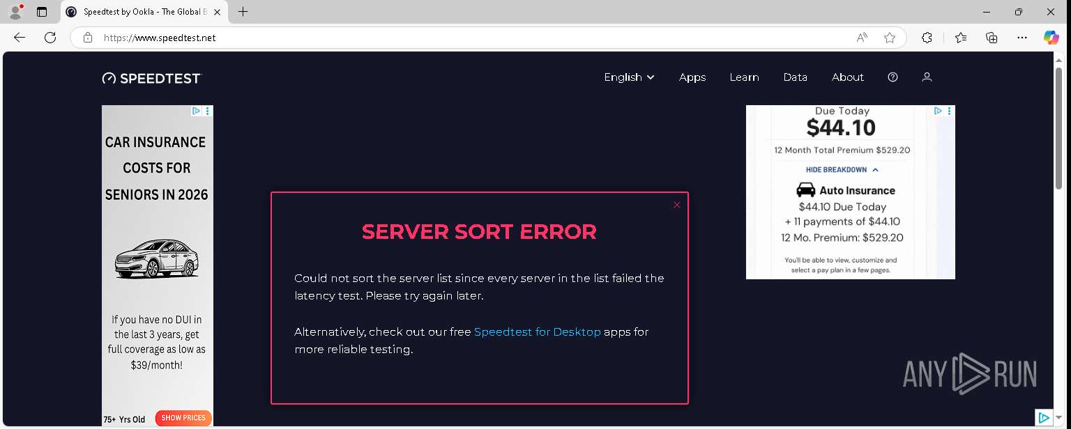Viewport: 1071px width, 429px height.
Task: Add this page to favorites with star
Action: (x=890, y=38)
